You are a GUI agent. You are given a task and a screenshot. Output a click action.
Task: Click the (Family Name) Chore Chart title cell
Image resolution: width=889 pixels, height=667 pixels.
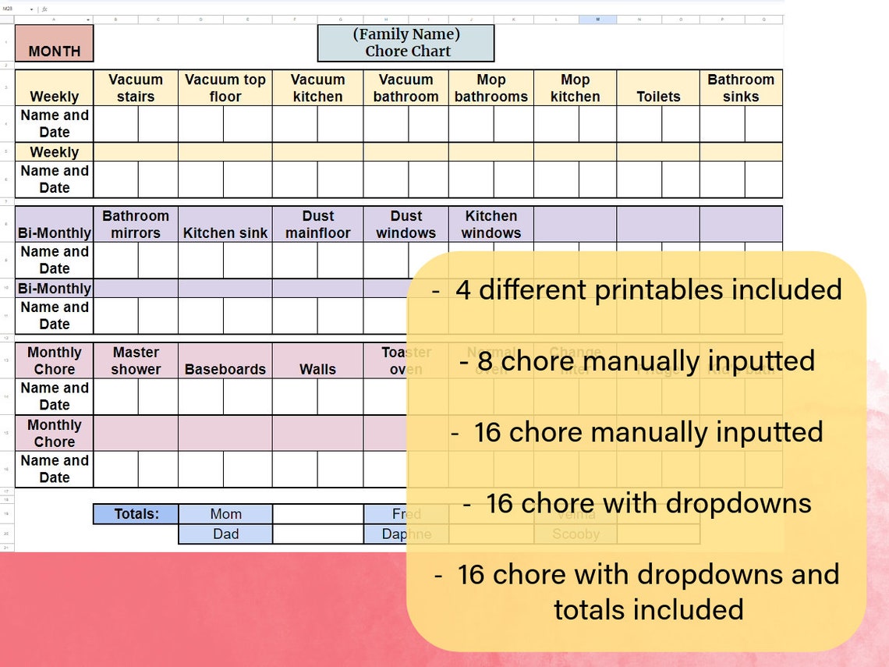click(x=406, y=42)
